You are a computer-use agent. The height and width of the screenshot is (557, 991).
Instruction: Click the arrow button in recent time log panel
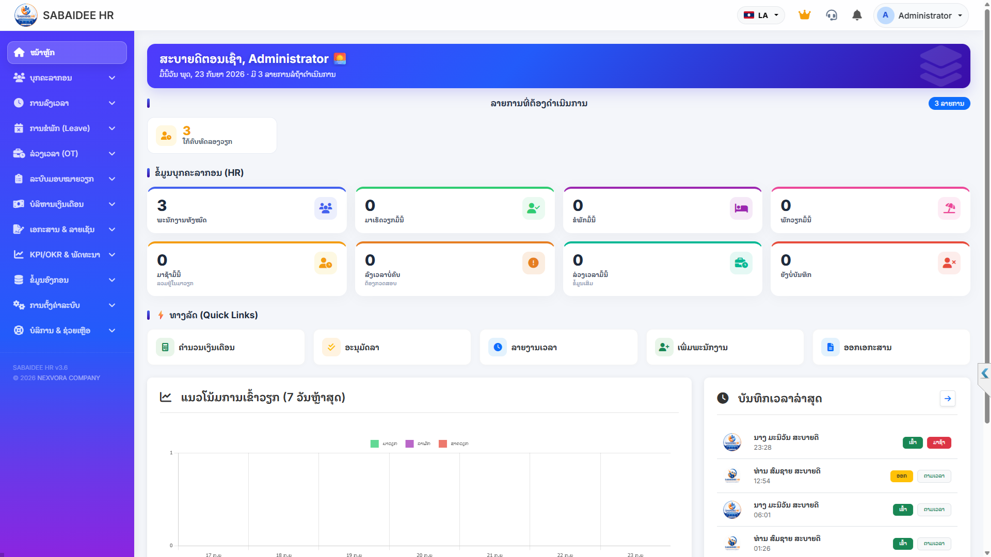(x=948, y=398)
